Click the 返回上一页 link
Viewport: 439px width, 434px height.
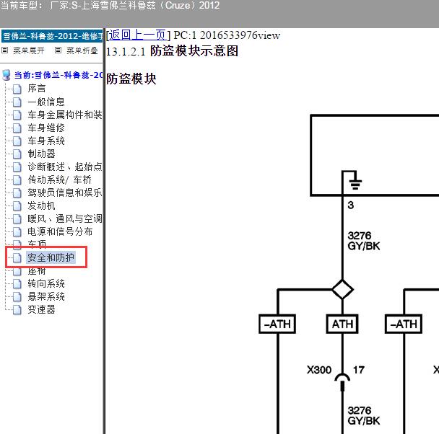click(137, 35)
